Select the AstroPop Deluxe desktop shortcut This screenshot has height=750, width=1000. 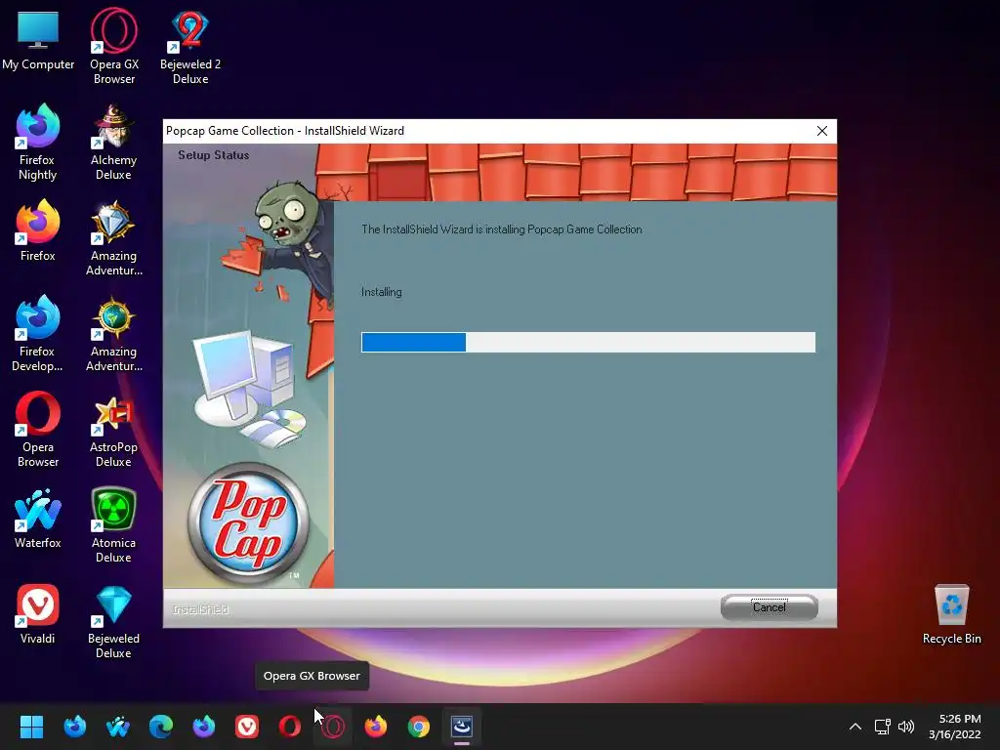113,430
